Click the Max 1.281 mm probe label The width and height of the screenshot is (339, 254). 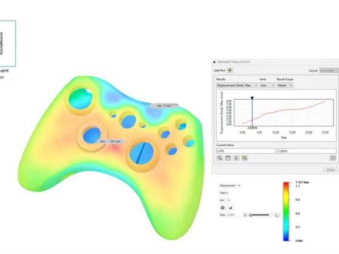point(110,142)
